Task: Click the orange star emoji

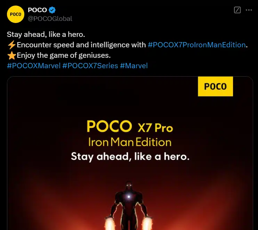Action: click(x=12, y=55)
